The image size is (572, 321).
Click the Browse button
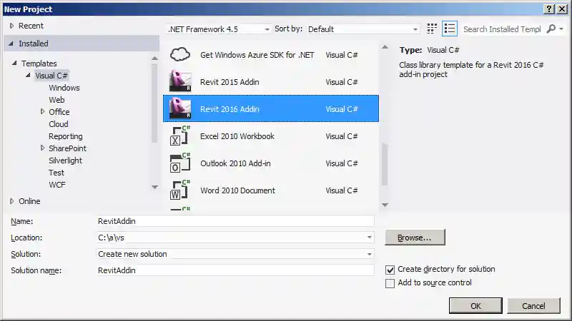(x=415, y=238)
